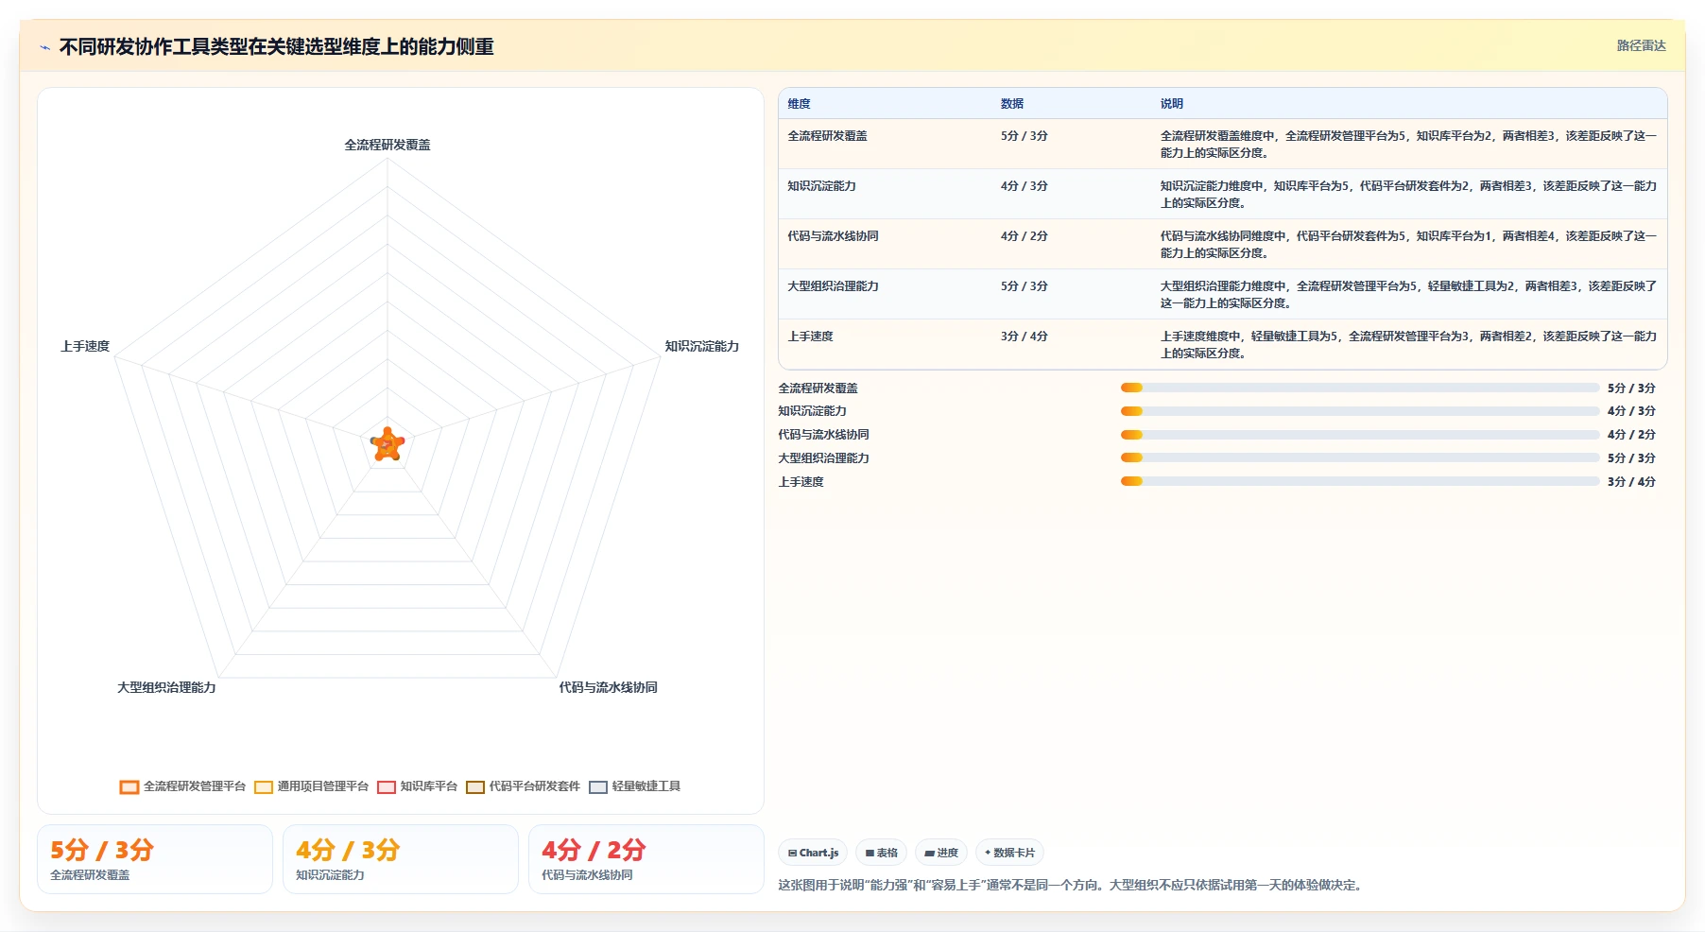Select table cell 大型组织治理能力

pyautogui.click(x=833, y=286)
